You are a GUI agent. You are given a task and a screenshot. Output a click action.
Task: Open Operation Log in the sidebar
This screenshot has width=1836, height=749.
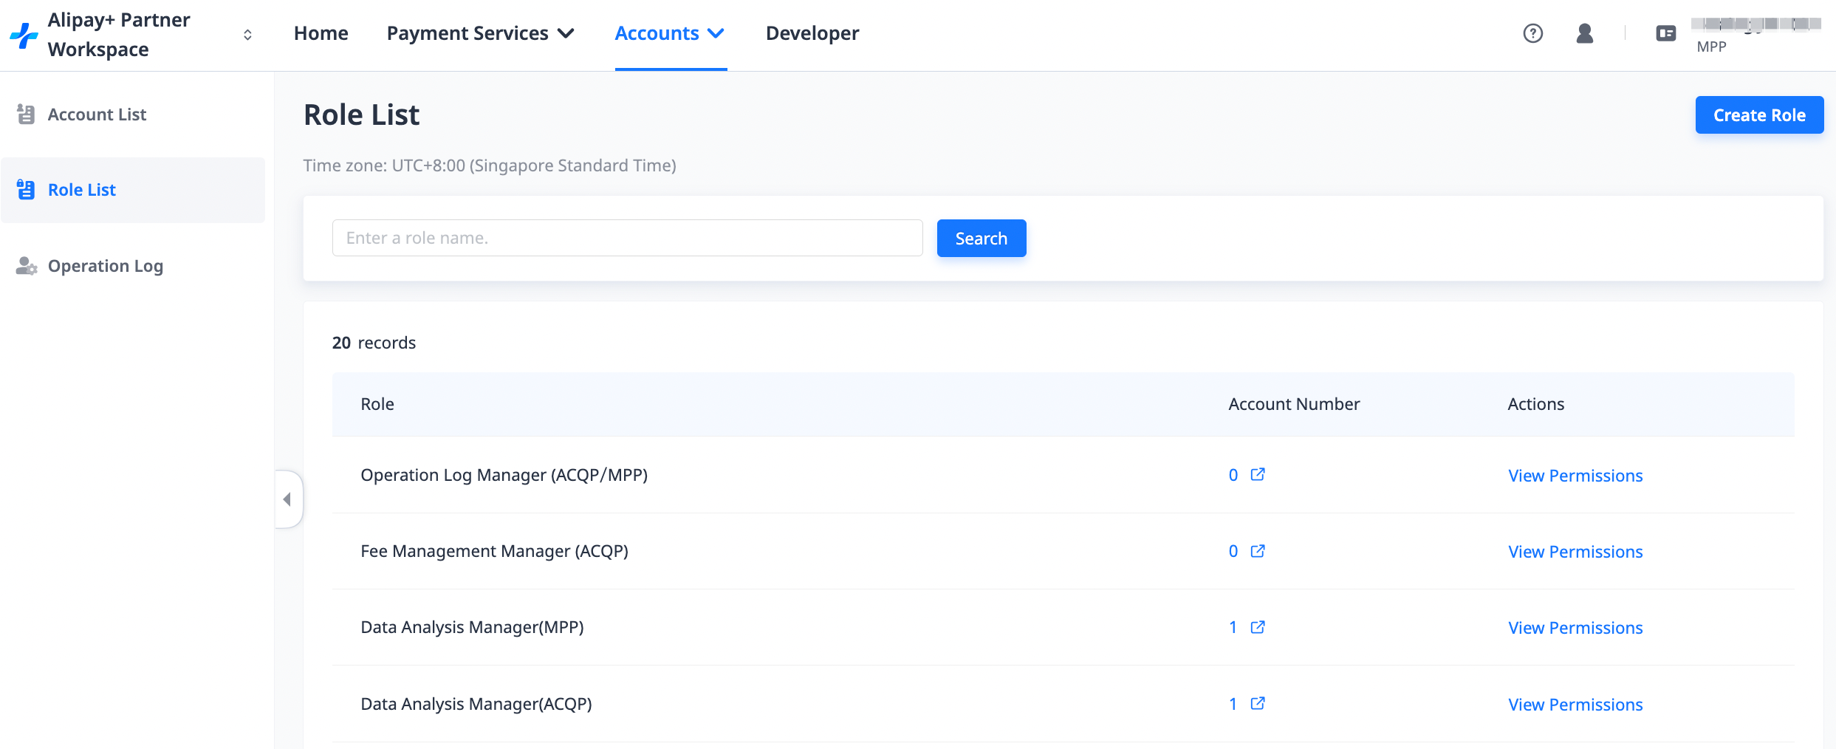[105, 266]
